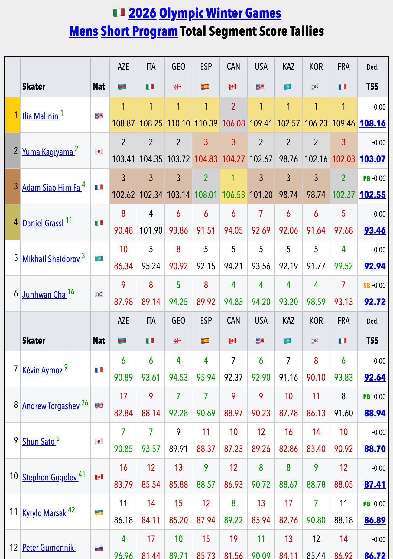Click the Ukrainian flag in Kyrylo Marsak's row

[99, 512]
